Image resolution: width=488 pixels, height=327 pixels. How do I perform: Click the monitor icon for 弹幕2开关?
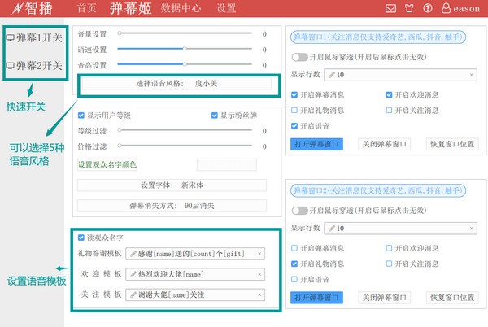point(10,65)
